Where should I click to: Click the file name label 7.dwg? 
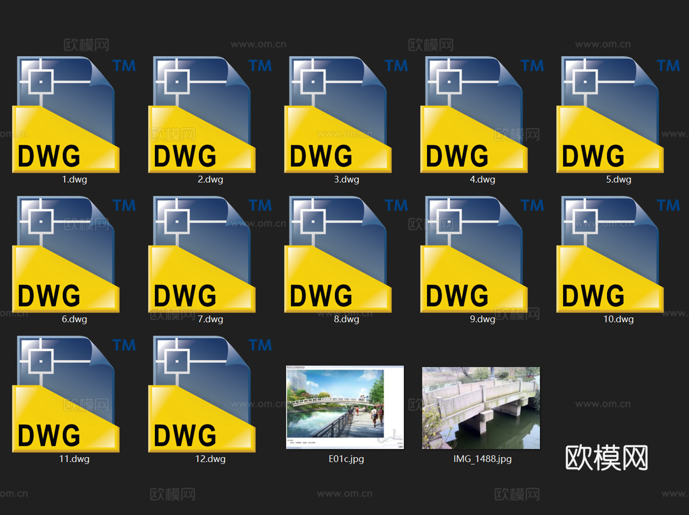pos(211,319)
